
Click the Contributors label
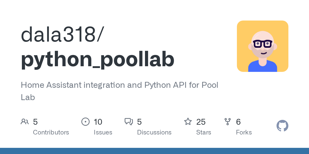pyautogui.click(x=51, y=132)
